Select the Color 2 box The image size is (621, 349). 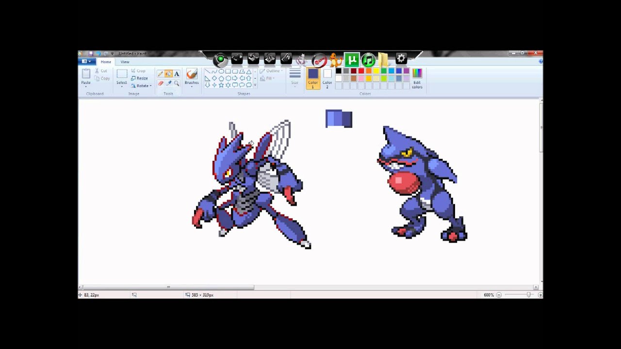click(327, 78)
